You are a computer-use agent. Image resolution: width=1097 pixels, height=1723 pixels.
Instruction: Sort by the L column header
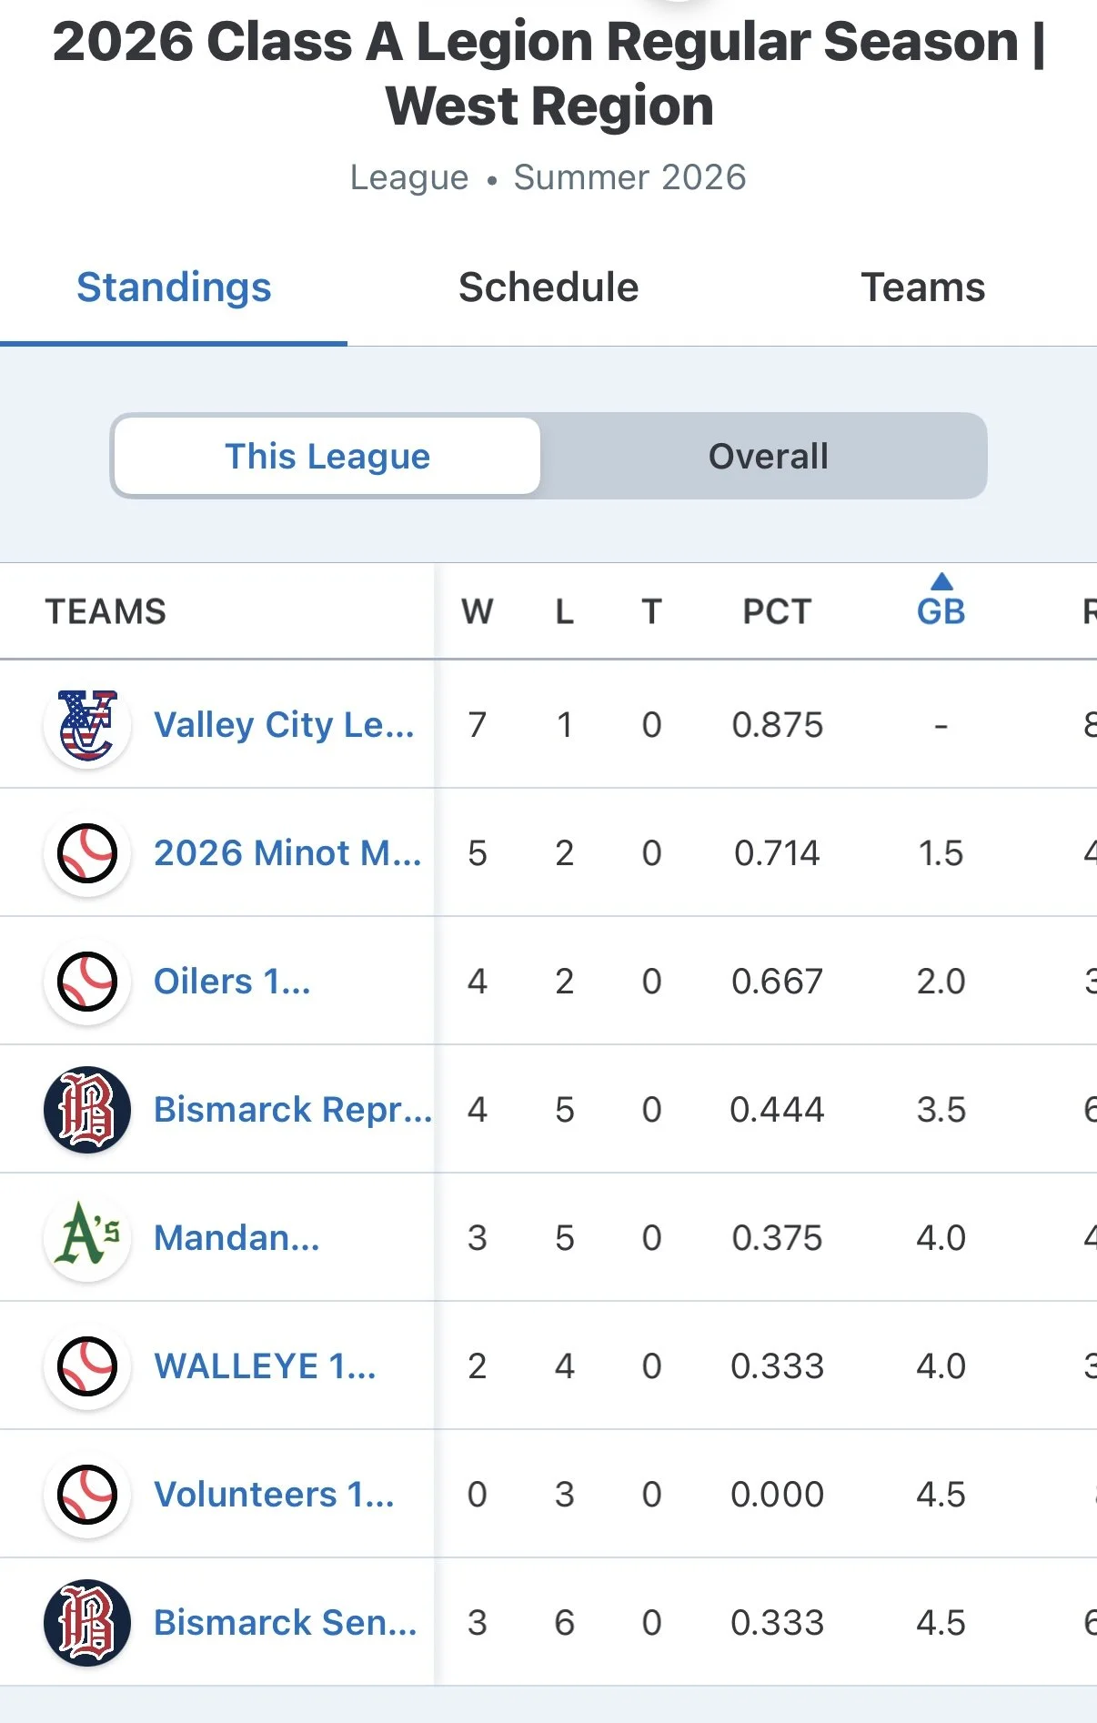pos(565,611)
